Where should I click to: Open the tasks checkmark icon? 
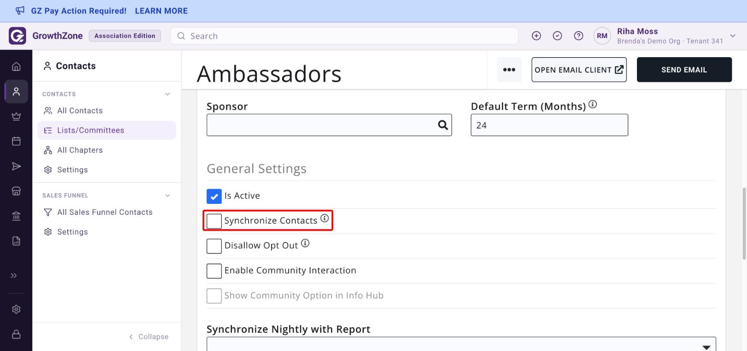click(x=557, y=36)
